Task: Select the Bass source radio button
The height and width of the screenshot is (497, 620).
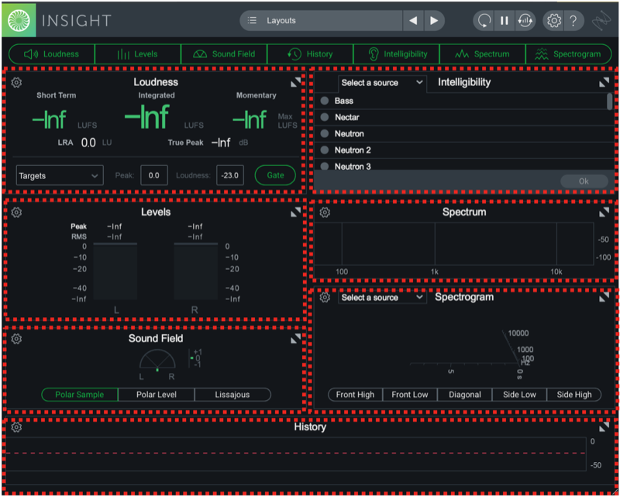Action: pos(324,101)
